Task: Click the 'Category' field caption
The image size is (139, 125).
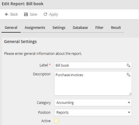Action: point(44,103)
